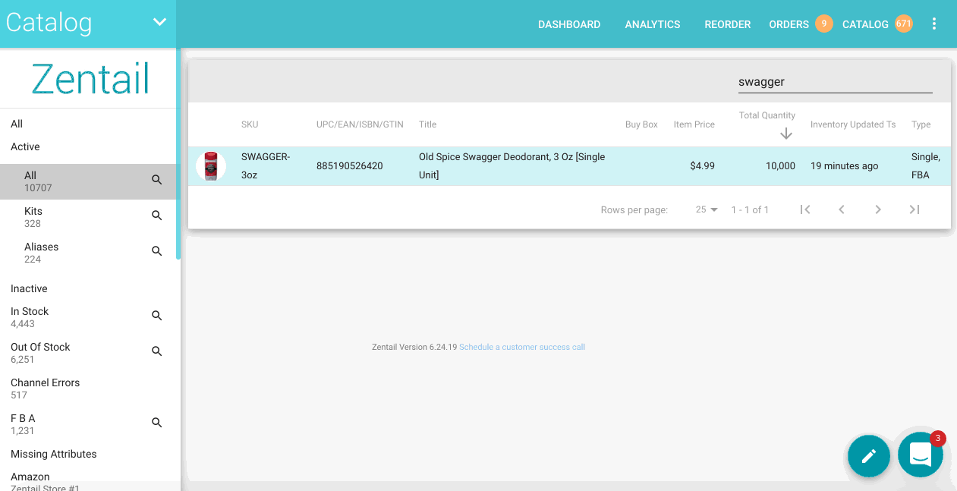This screenshot has width=957, height=491.
Task: Open Orders from the top navigation
Action: pyautogui.click(x=789, y=24)
